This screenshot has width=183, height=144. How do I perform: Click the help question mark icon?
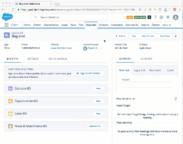coord(155,17)
